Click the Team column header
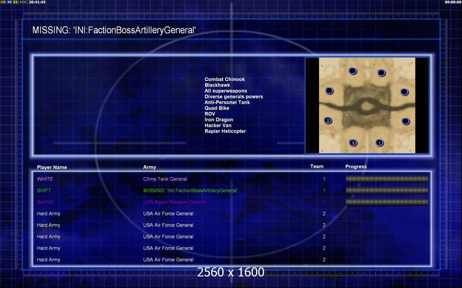The height and width of the screenshot is (288, 462). click(317, 167)
